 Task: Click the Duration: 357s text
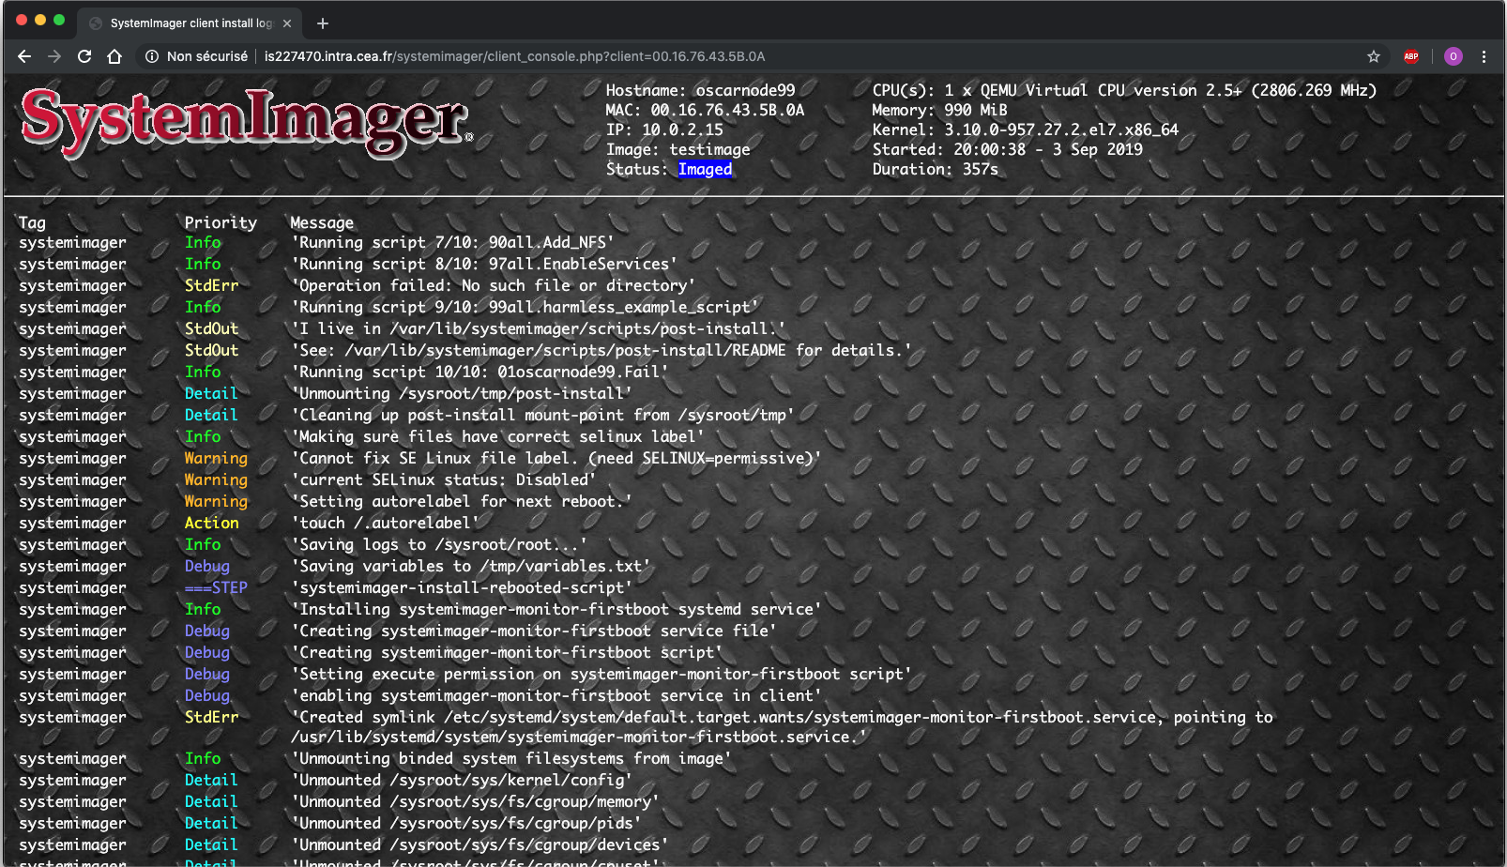click(935, 169)
